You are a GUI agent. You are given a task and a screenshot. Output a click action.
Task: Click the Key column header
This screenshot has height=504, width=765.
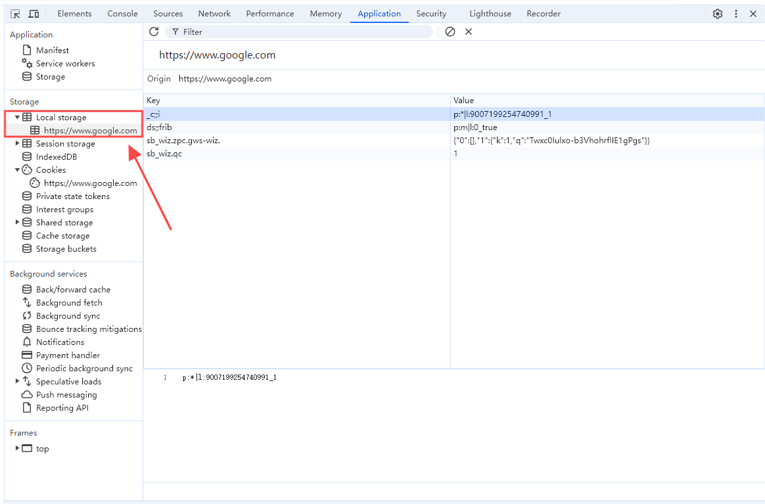[296, 101]
